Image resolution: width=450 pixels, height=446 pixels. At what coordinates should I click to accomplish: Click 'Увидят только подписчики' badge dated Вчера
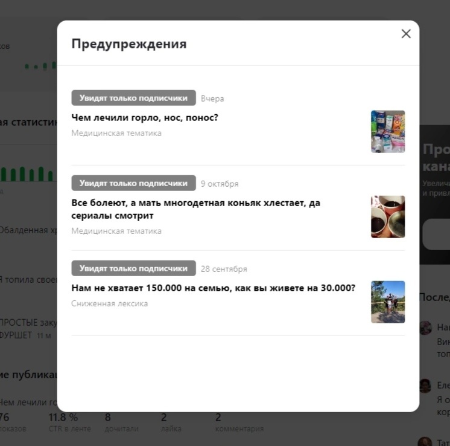[133, 98]
